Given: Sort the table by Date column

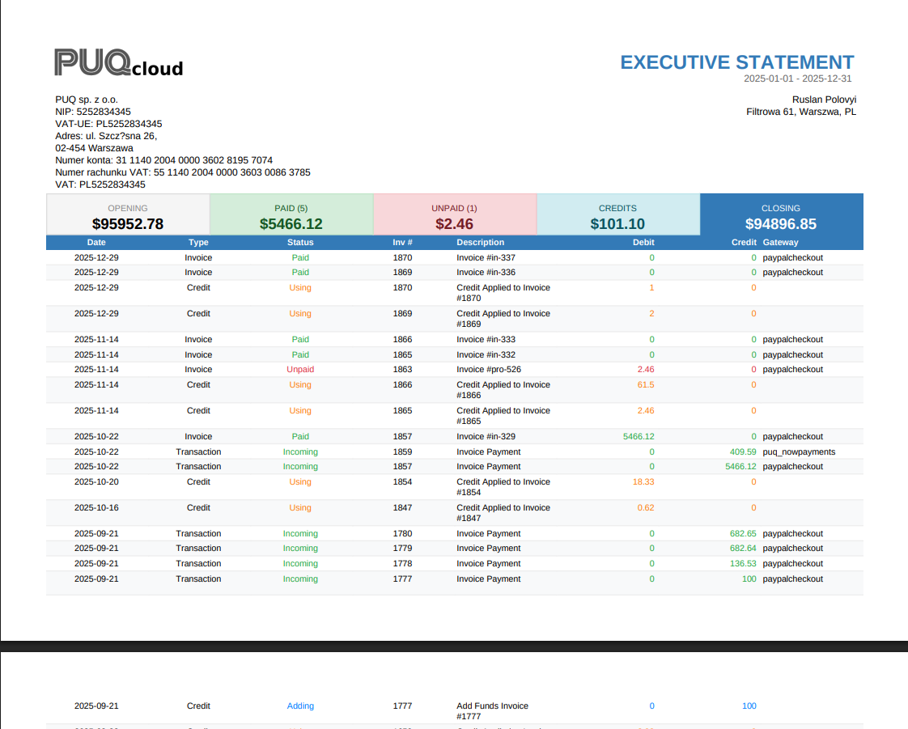Looking at the screenshot, I should coord(96,242).
